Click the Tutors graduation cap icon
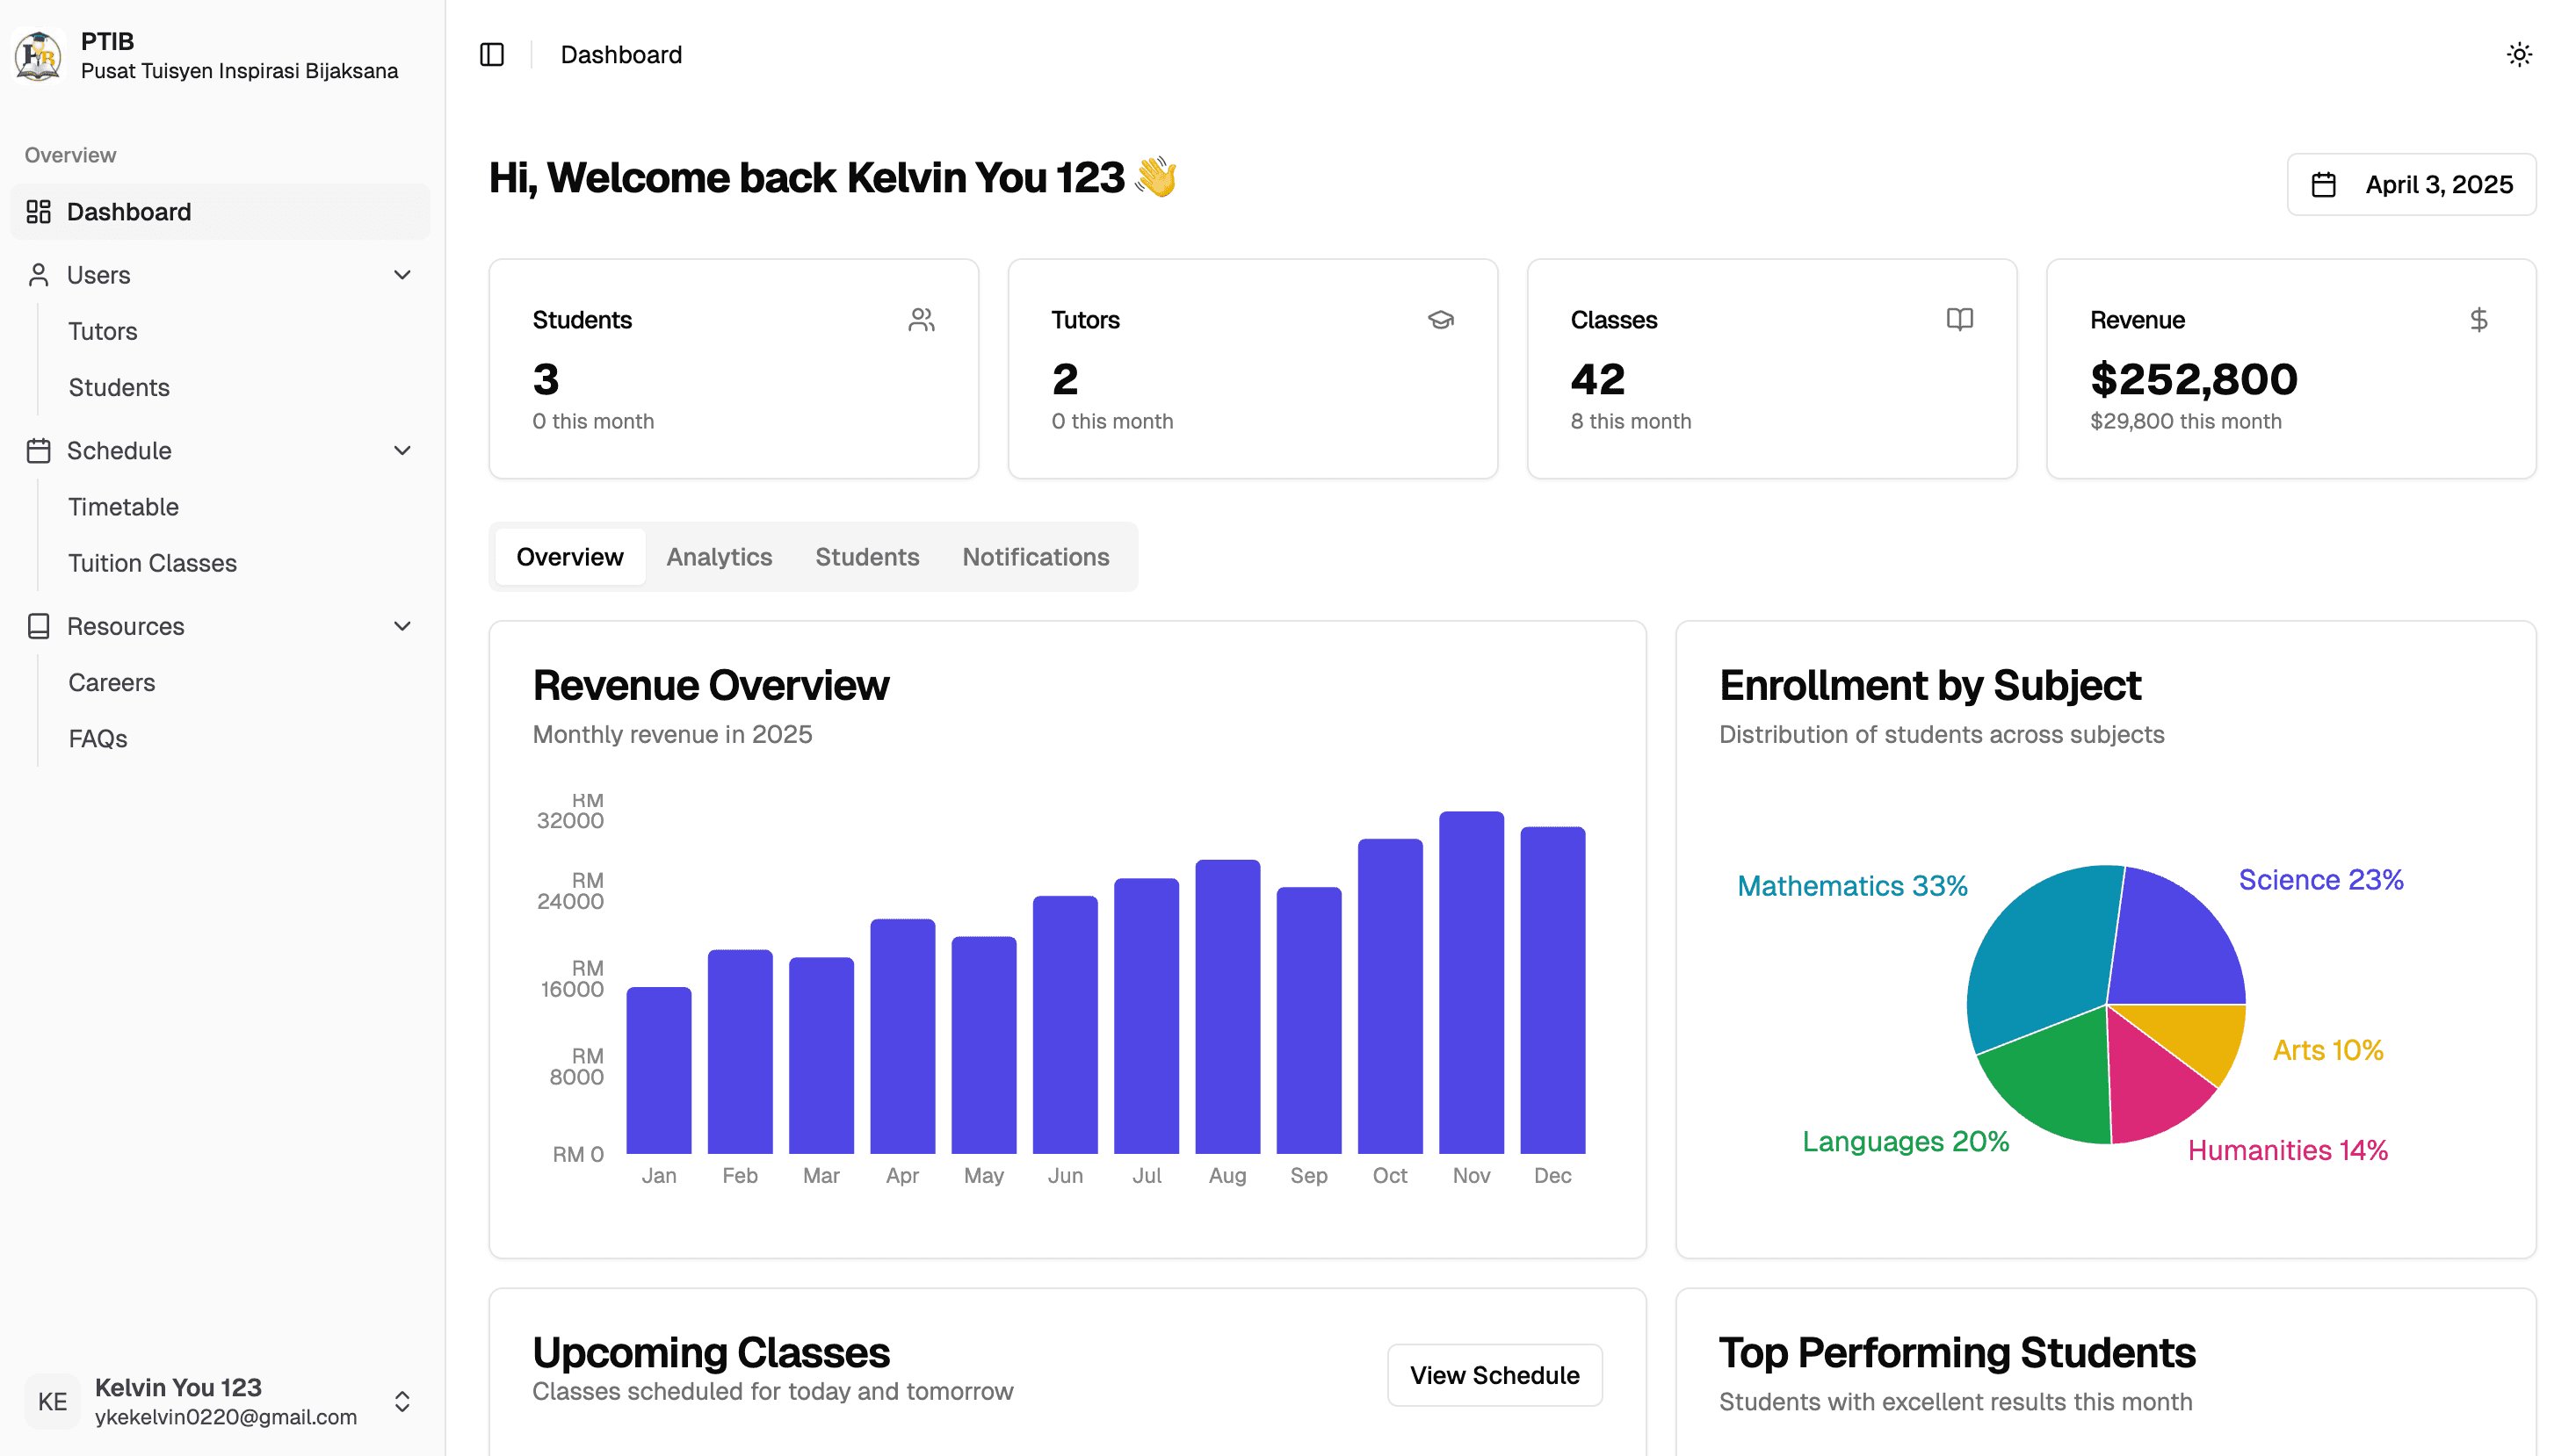 (x=1440, y=320)
